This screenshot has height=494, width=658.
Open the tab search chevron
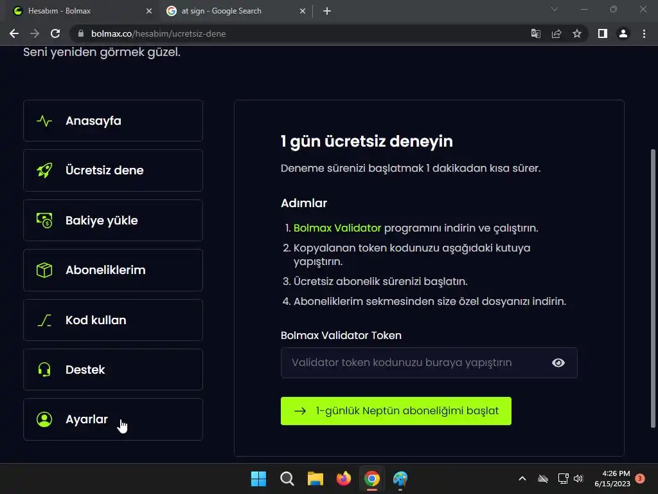(555, 9)
